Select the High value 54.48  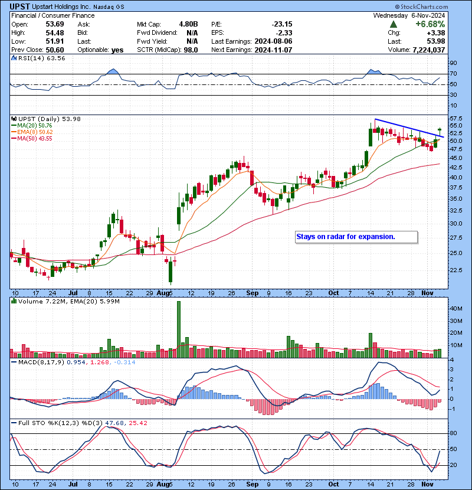55,33
